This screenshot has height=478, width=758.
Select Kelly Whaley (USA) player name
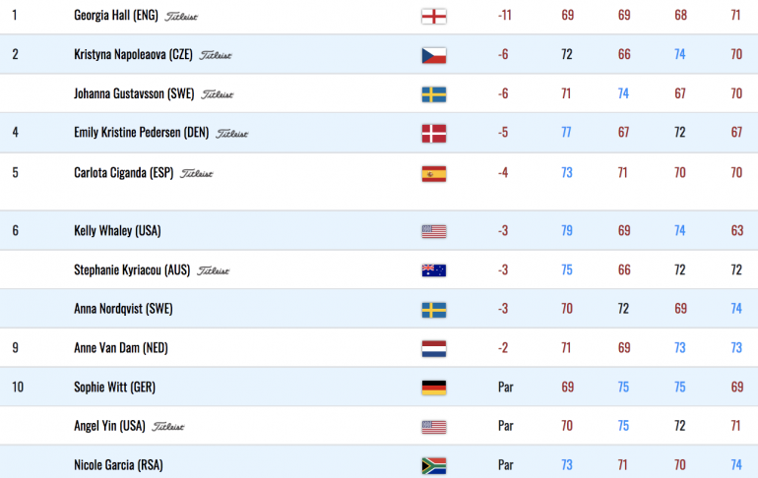pyautogui.click(x=117, y=231)
